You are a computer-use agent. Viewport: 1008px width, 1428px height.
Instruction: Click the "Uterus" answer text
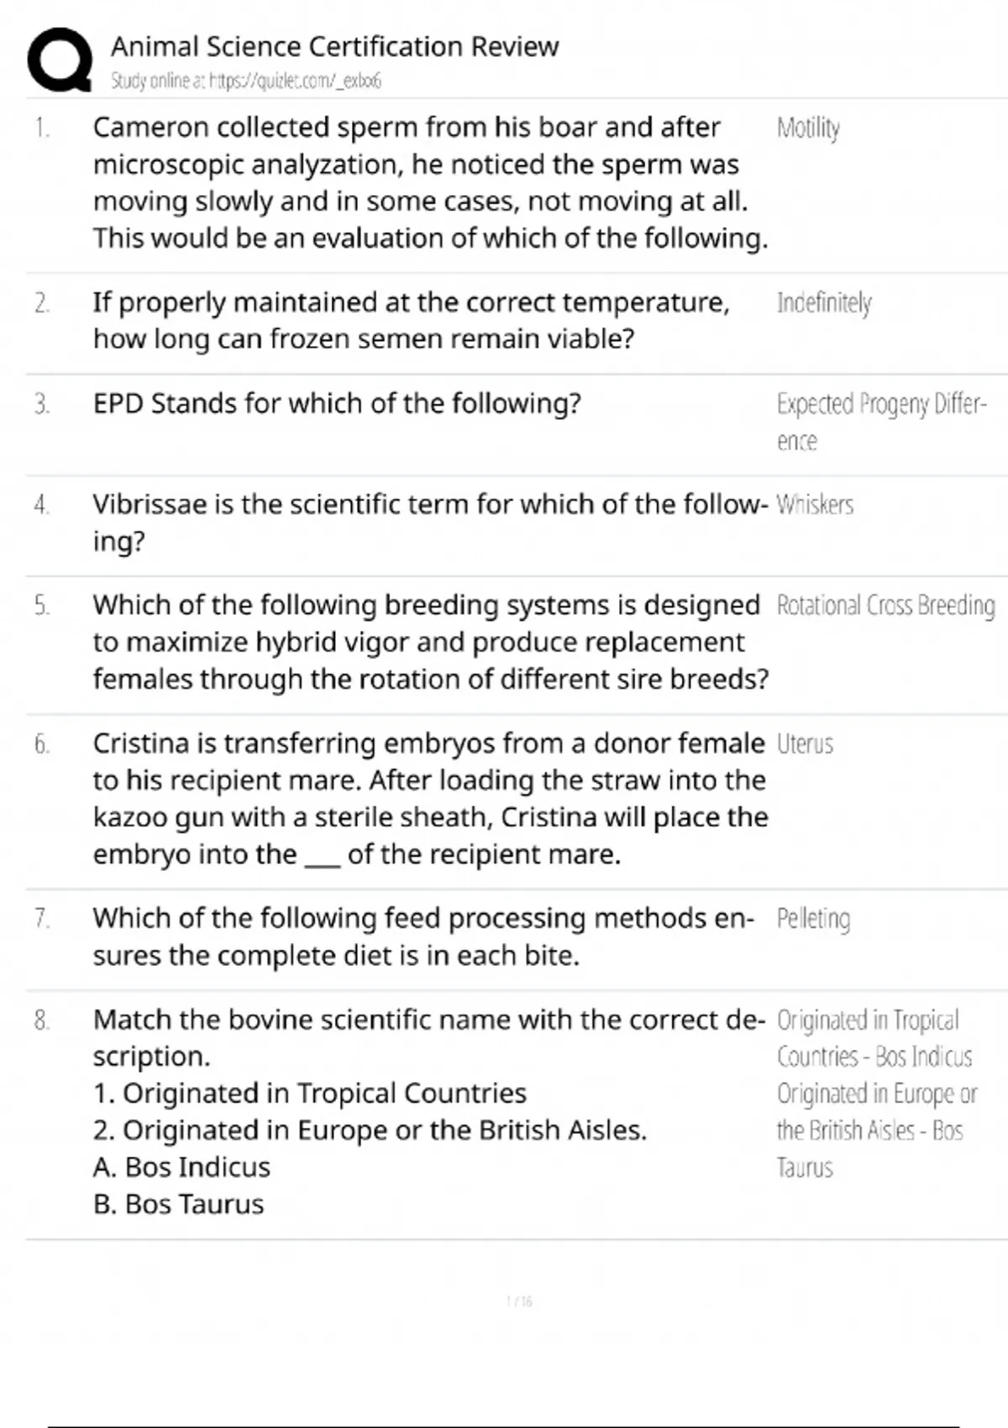805,744
